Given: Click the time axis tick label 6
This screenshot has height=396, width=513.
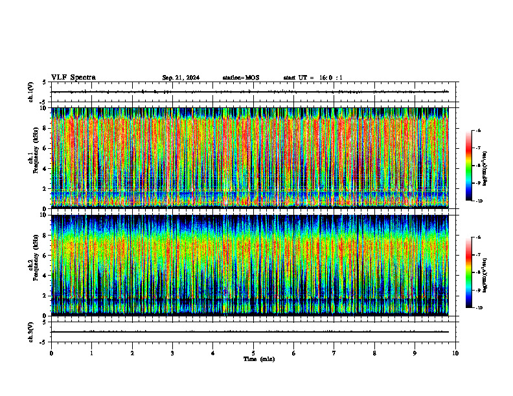Looking at the screenshot, I should click(294, 353).
